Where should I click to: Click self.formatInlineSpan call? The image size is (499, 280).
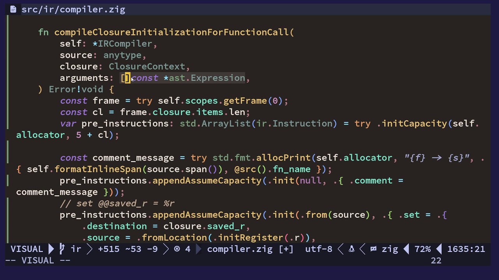tap(85, 169)
